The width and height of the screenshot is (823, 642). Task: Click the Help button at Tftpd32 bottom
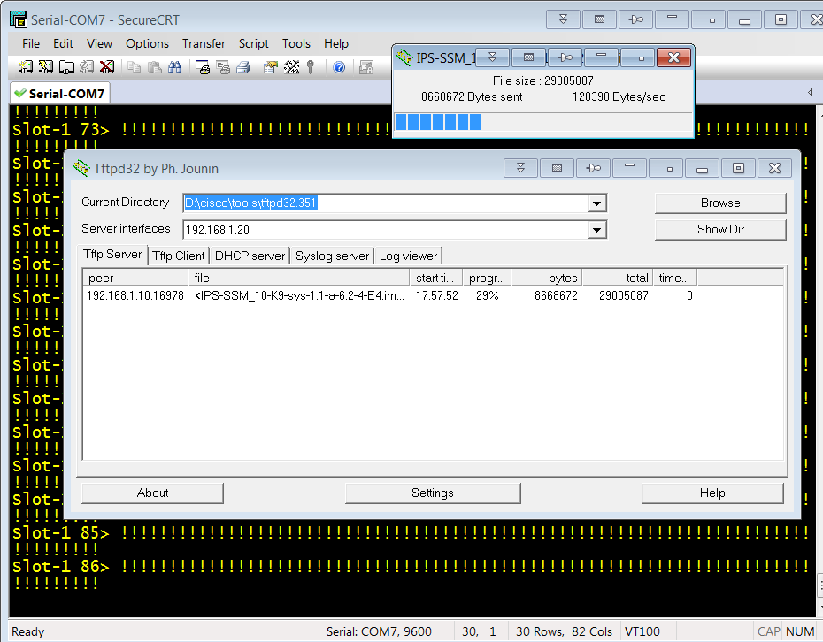(x=712, y=493)
